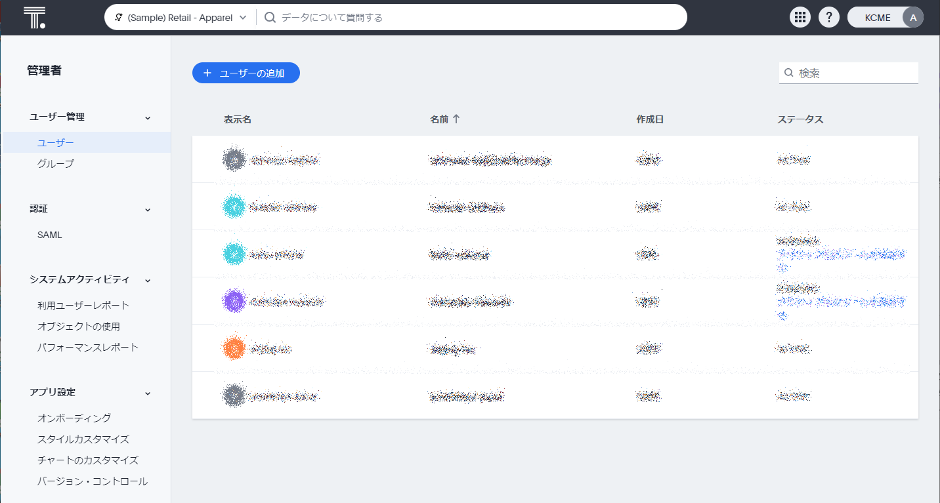This screenshot has width=940, height=503.
Task: Collapse the 認証 section chevron
Action: (148, 209)
